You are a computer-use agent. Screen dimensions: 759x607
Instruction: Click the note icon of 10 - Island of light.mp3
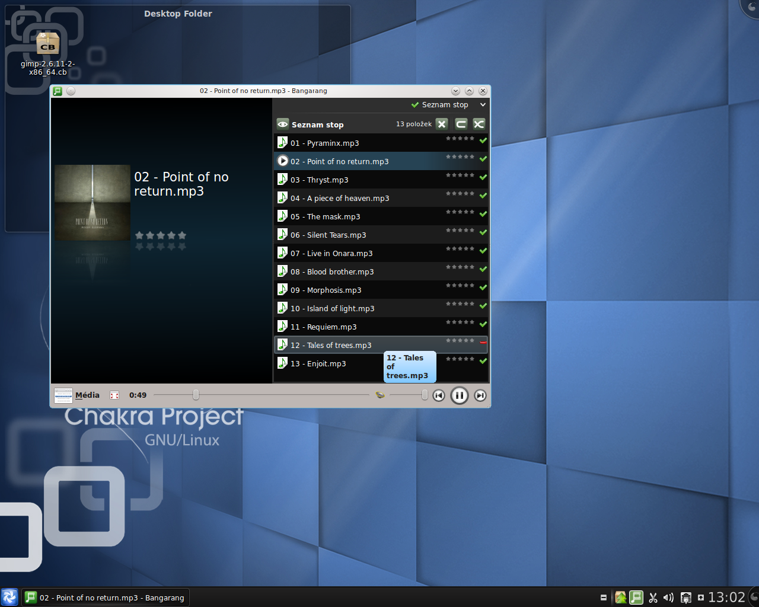coord(283,308)
